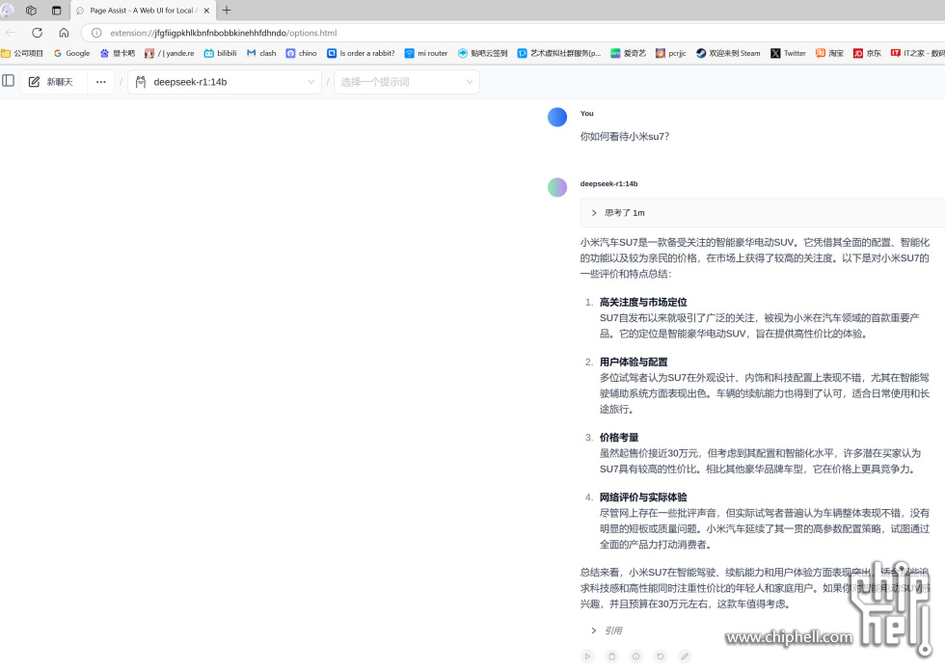The width and height of the screenshot is (945, 671).
Task: Regenerate the response with the refresh icon
Action: (x=660, y=657)
